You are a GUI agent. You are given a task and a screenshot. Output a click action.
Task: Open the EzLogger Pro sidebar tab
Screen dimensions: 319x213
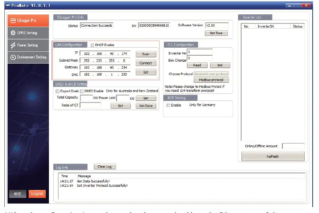point(29,21)
